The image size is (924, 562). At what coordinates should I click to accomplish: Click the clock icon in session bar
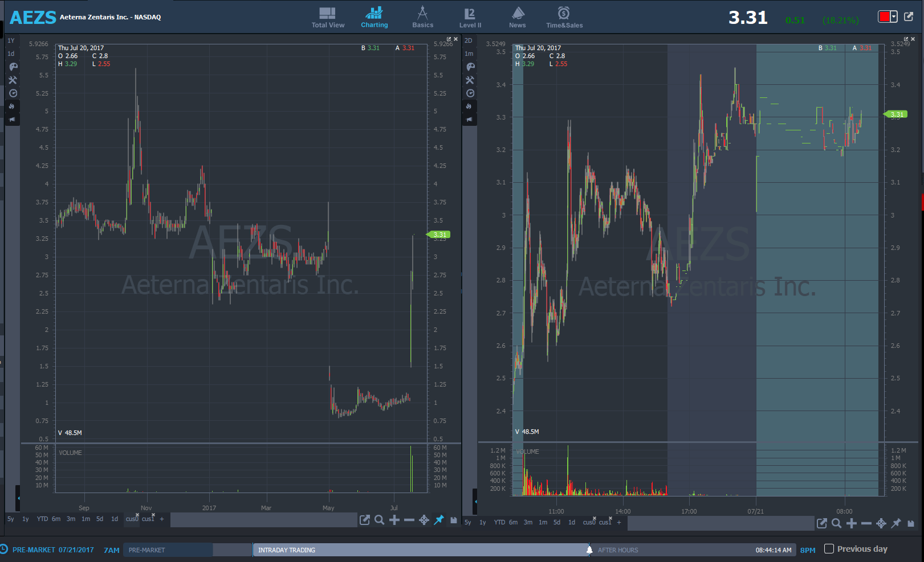coord(4,549)
